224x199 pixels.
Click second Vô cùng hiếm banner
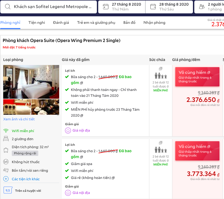pyautogui.click(x=197, y=151)
